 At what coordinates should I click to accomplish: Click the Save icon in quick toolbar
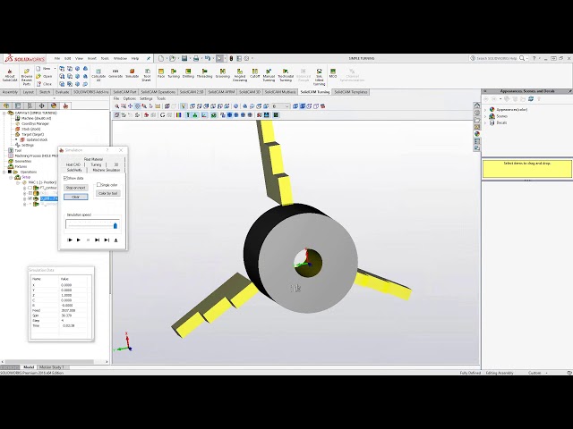[184, 58]
